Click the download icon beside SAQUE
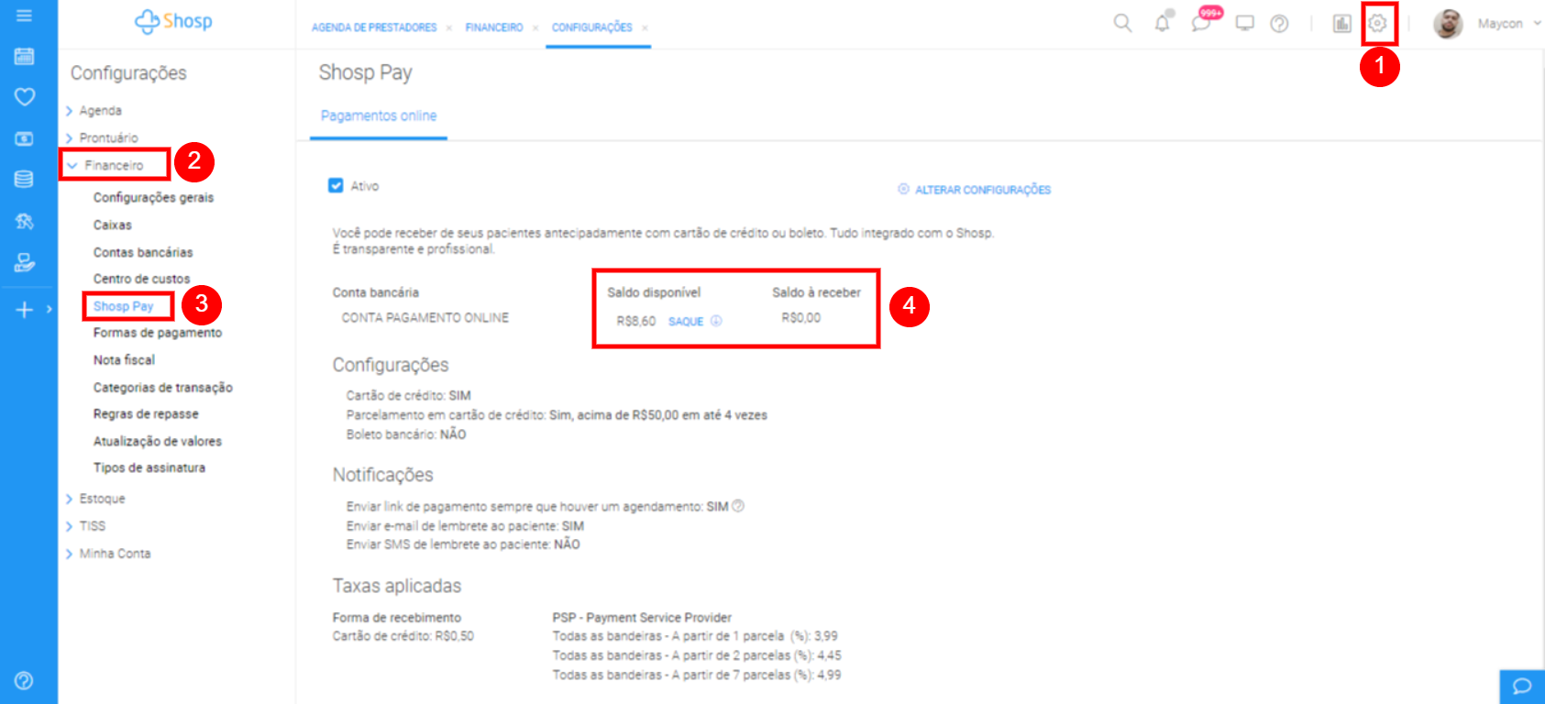1545x704 pixels. [x=716, y=321]
